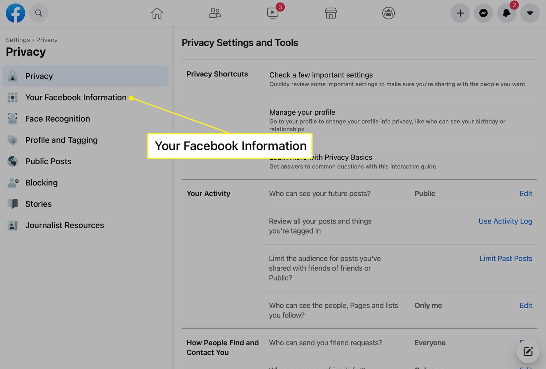The image size is (546, 369).
Task: Open the Friends icon in top bar
Action: point(215,13)
